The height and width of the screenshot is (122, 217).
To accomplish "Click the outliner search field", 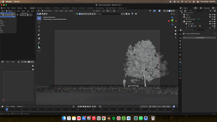I will 196,11.
